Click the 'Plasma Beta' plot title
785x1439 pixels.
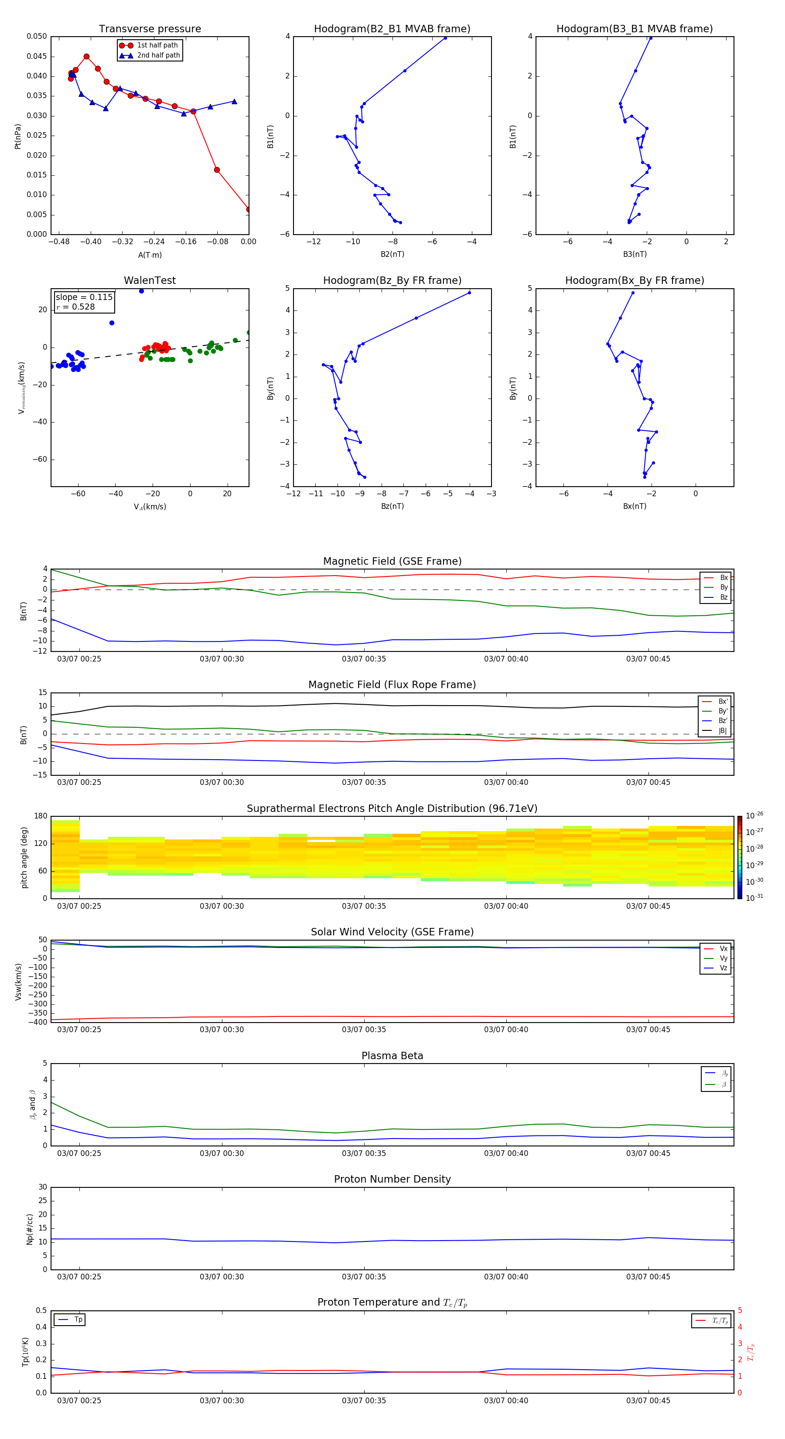(x=392, y=1056)
